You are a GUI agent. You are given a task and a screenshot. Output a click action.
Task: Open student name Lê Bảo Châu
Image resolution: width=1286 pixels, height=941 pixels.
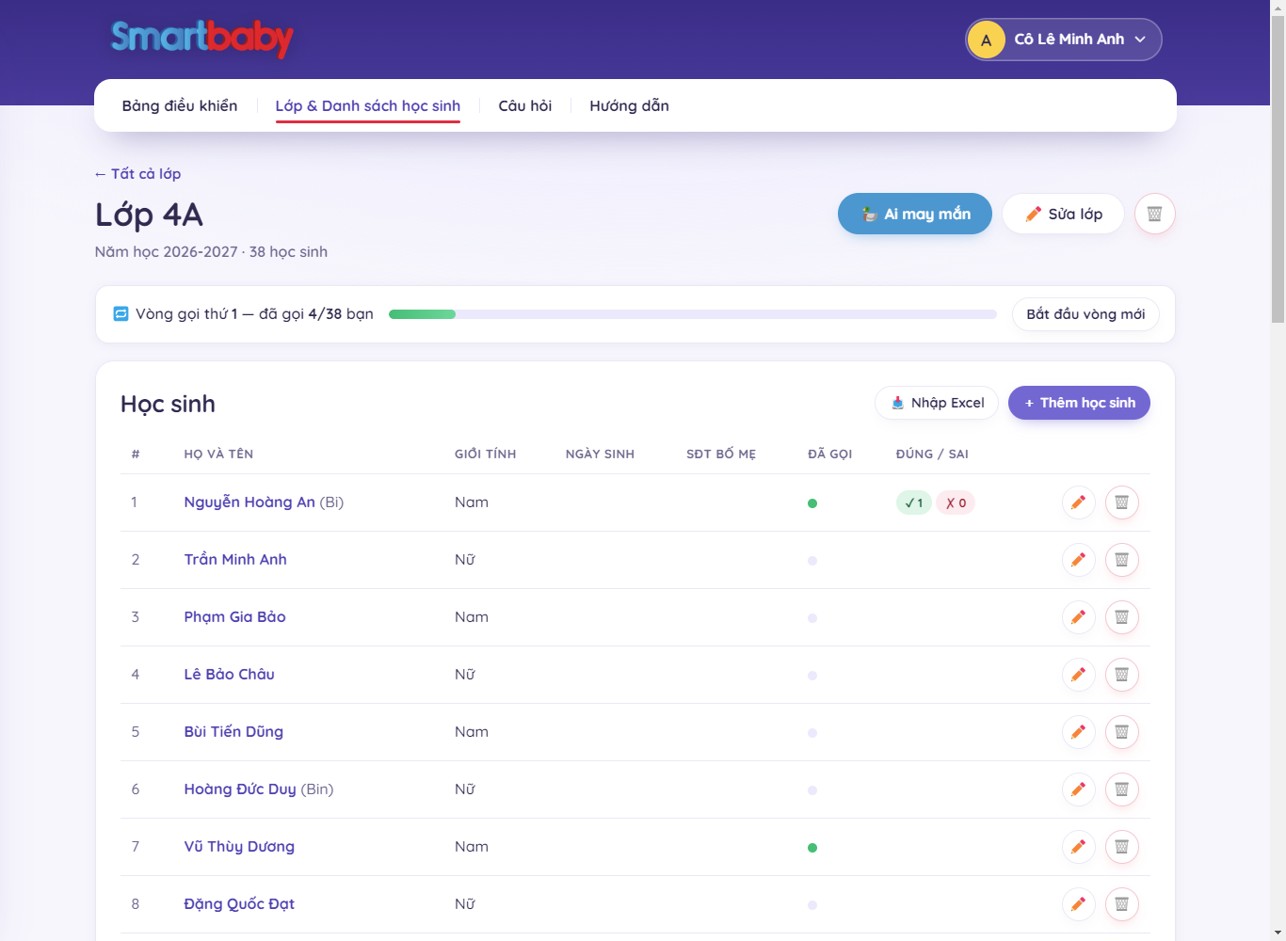(230, 675)
